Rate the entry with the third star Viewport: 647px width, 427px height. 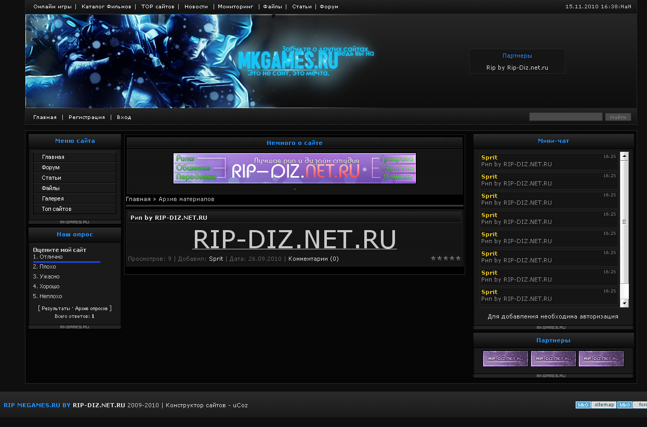[x=446, y=258]
